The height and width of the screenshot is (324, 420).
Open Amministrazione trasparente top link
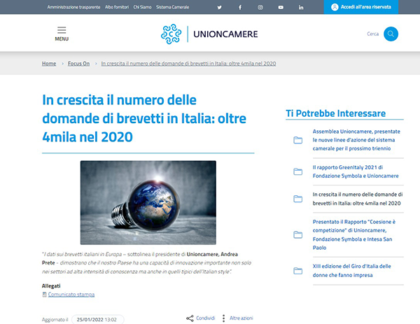pos(73,7)
